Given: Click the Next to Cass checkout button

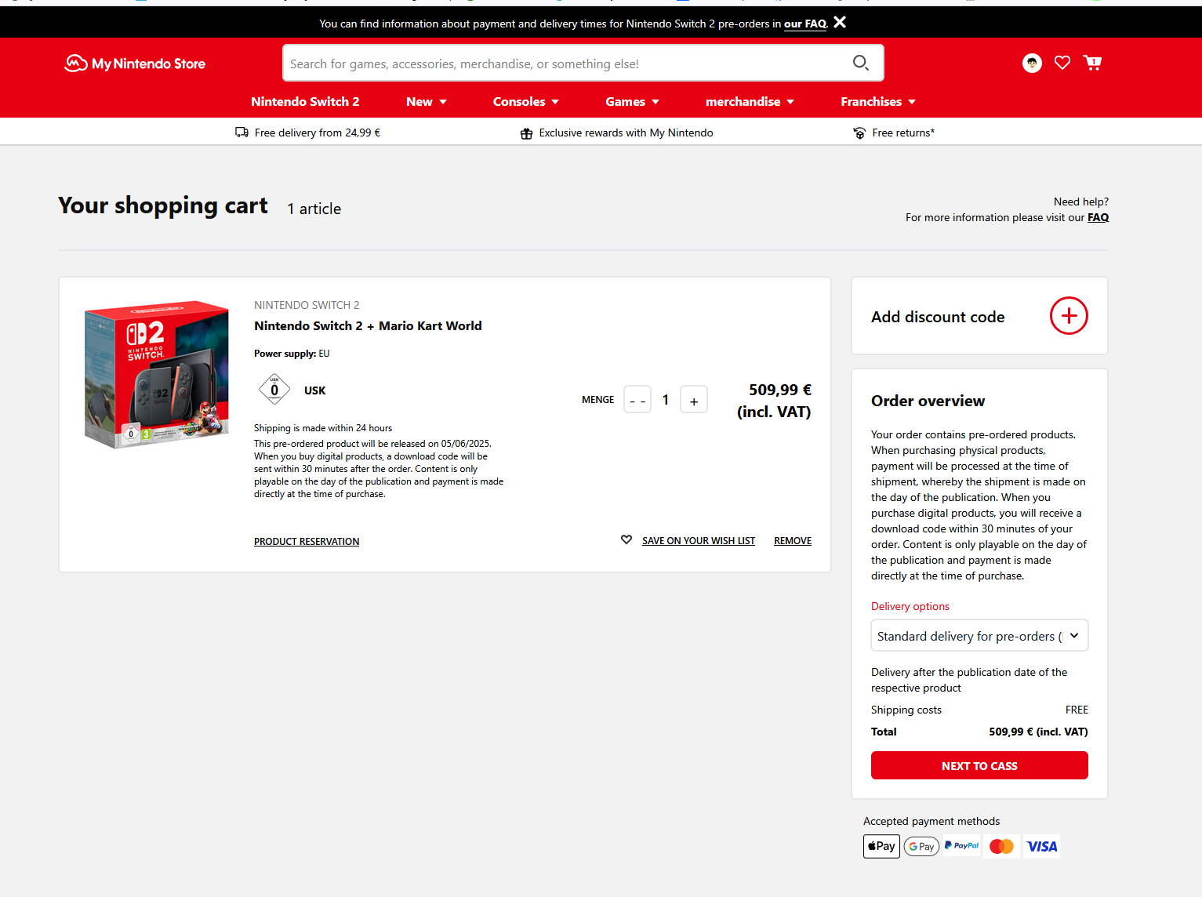Looking at the screenshot, I should click(979, 765).
